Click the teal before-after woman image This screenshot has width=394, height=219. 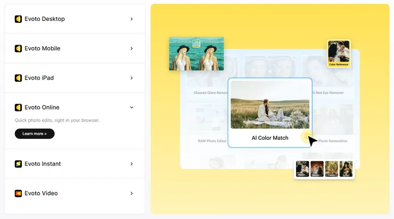click(x=196, y=54)
